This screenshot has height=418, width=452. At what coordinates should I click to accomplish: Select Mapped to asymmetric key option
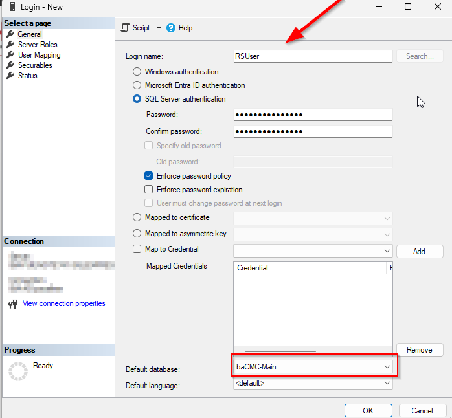coord(137,234)
